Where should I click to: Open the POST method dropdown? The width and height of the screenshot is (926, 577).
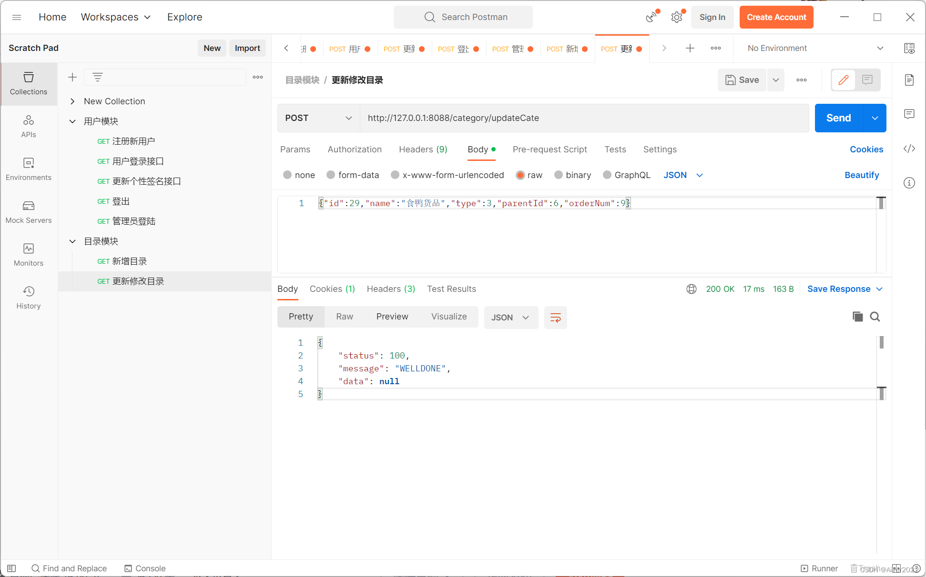coord(318,118)
